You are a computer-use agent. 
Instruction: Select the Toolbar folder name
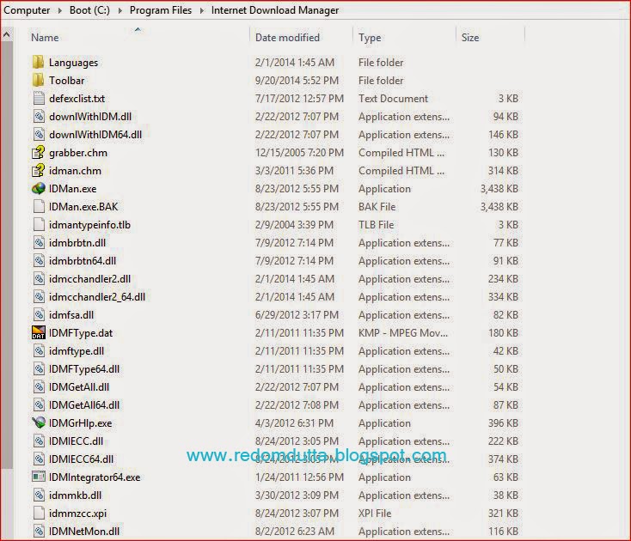(x=66, y=81)
